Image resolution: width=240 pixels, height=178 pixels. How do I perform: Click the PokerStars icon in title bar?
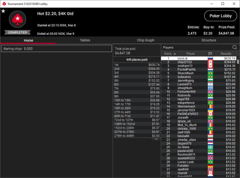4,3
